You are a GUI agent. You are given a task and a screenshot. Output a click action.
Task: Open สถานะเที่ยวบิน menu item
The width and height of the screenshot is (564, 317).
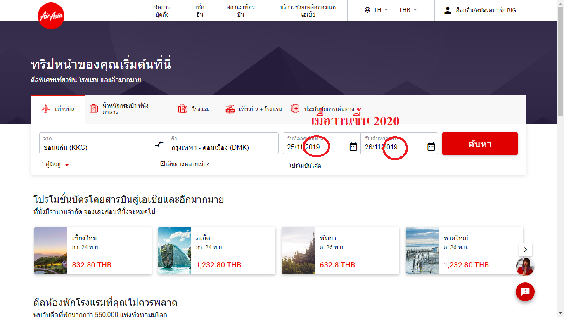pyautogui.click(x=241, y=11)
